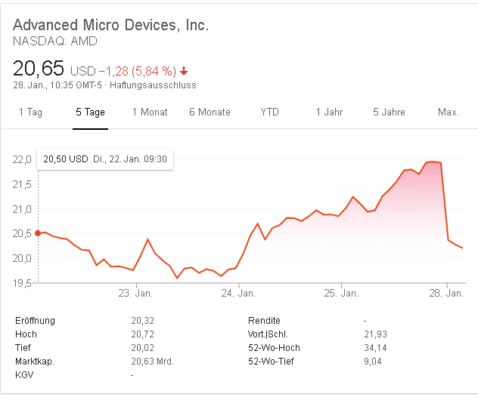Screen dimensions: 478x397
Task: Click the 28. Jan. axis label
Action: point(446,294)
